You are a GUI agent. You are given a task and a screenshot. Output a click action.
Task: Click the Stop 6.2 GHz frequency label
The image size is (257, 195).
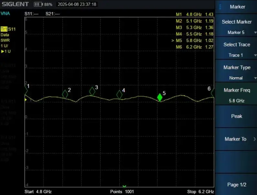pos(201,192)
